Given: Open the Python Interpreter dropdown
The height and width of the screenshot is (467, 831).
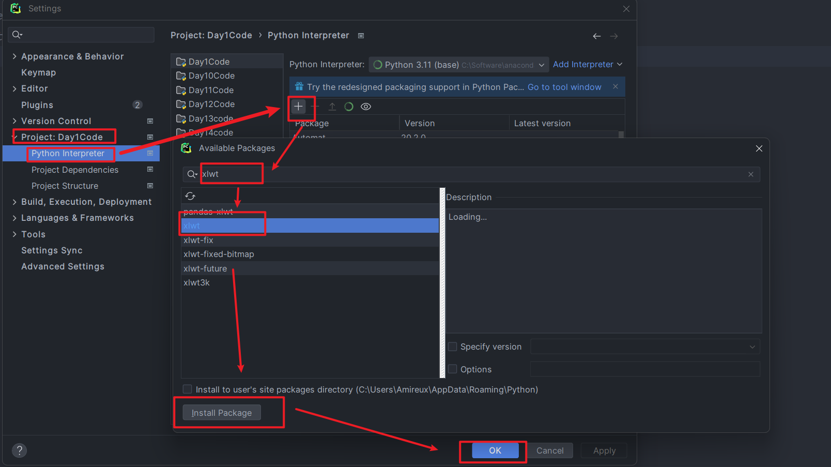Looking at the screenshot, I should 459,65.
